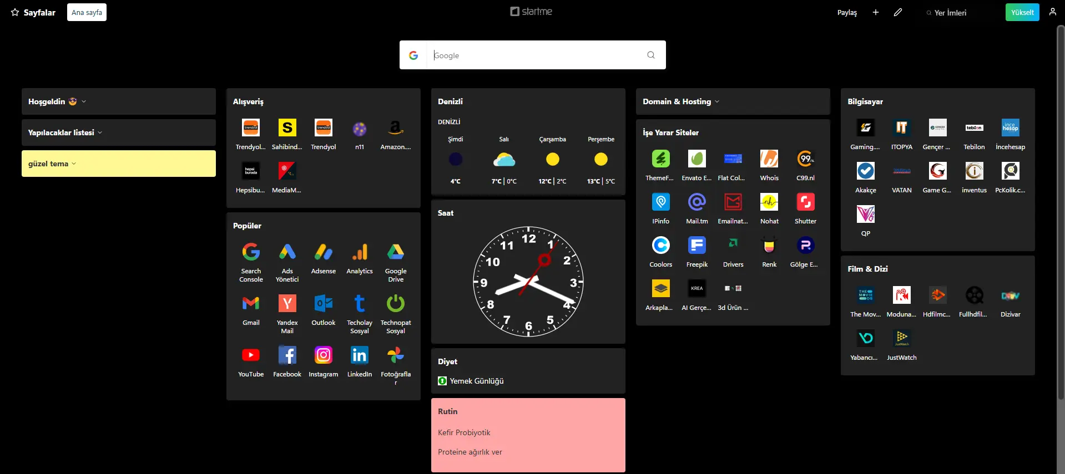This screenshot has height=474, width=1065.
Task: Click the analog clock widget
Action: coord(528,281)
